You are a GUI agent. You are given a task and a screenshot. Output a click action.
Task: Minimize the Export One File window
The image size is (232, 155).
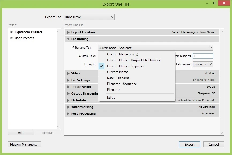tap(207, 3)
